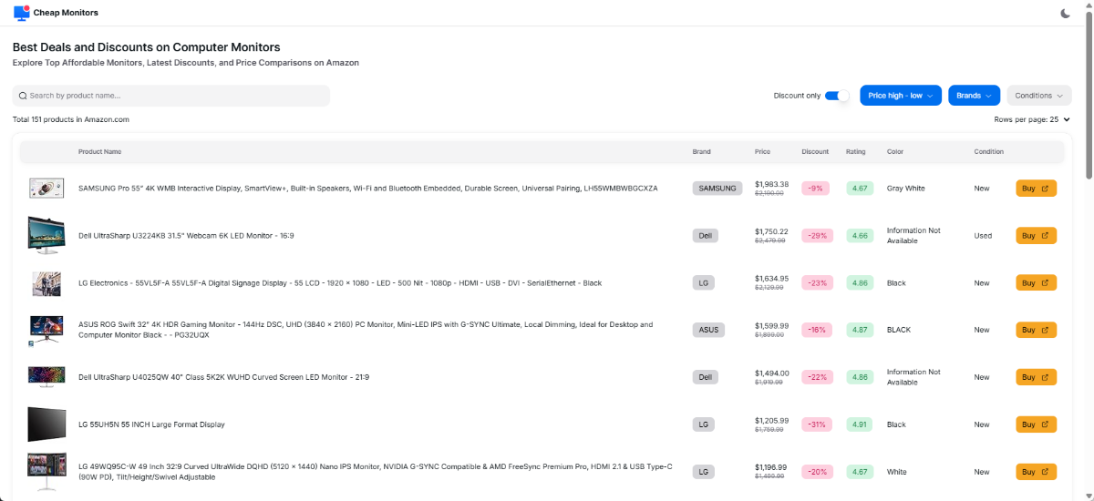The height and width of the screenshot is (501, 1094).
Task: Click the Gray White color cell
Action: 906,189
